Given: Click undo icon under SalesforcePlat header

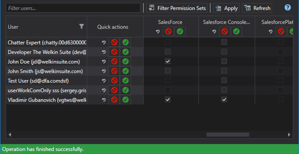Looking at the screenshot, I should [270, 32].
